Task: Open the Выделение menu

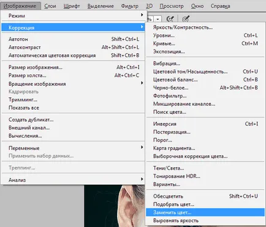Action: (x=101, y=6)
